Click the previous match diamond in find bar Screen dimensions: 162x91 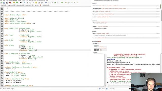(100, 89)
